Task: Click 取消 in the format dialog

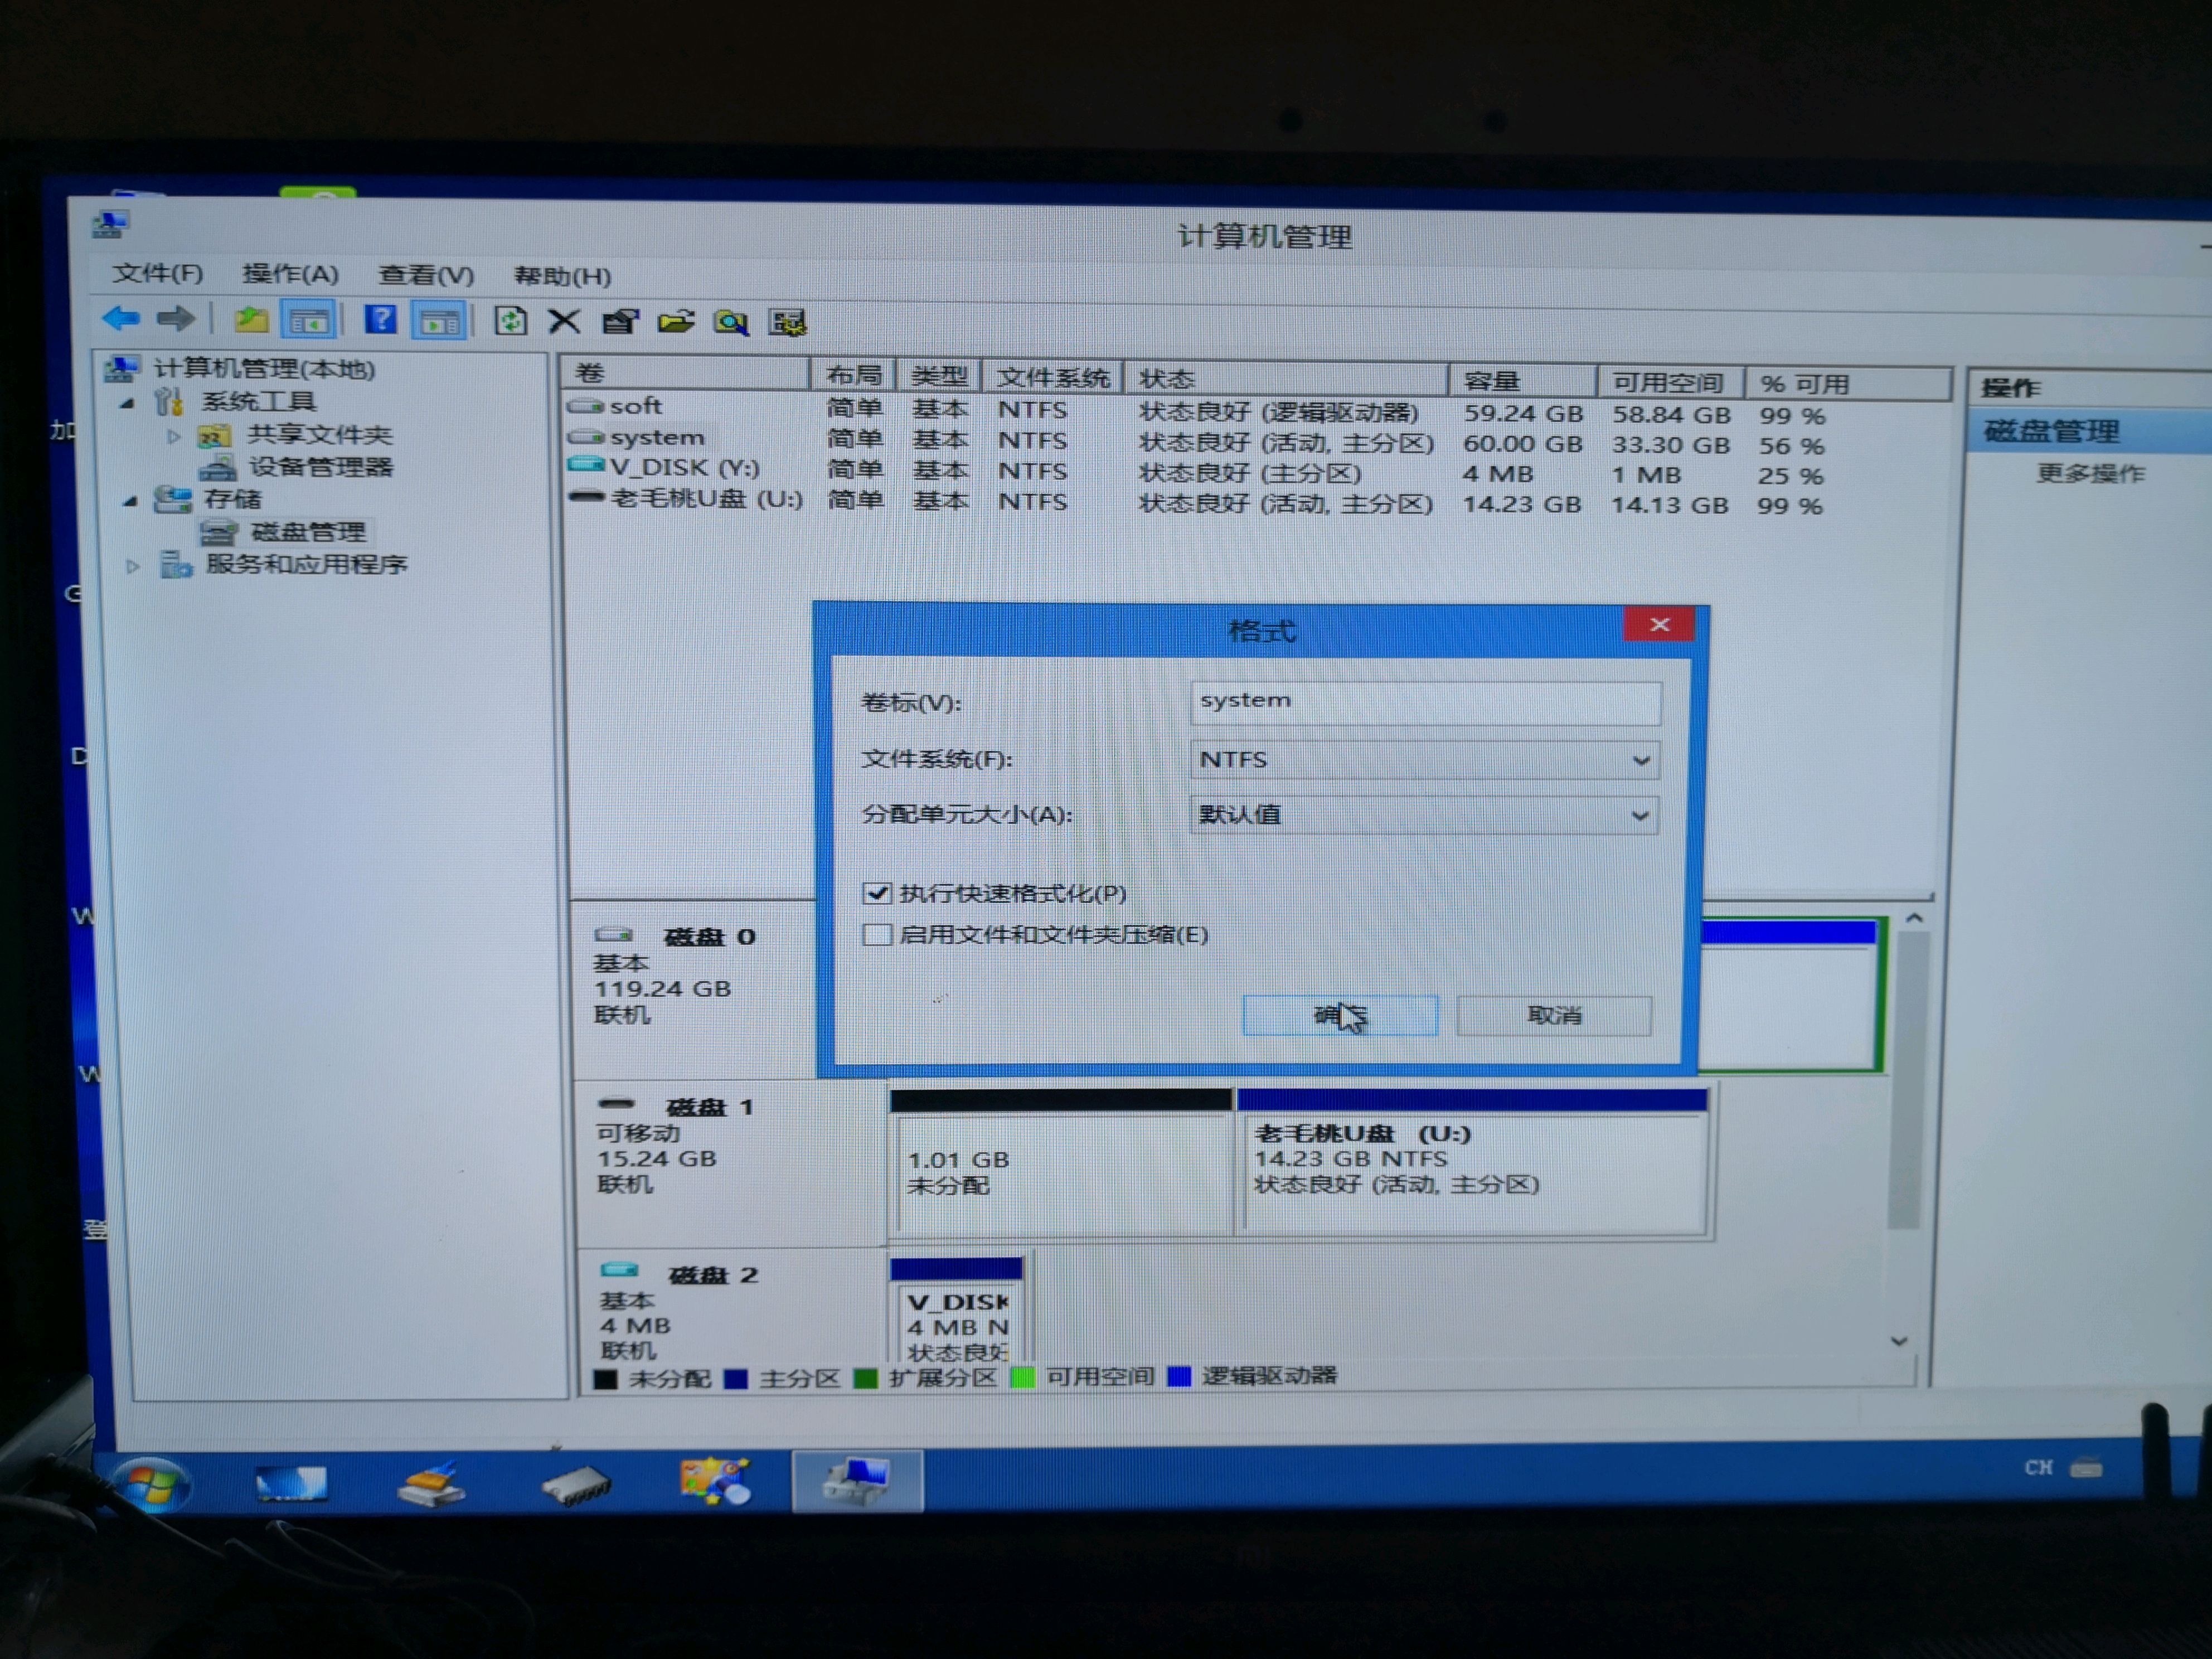Action: (x=1554, y=1016)
